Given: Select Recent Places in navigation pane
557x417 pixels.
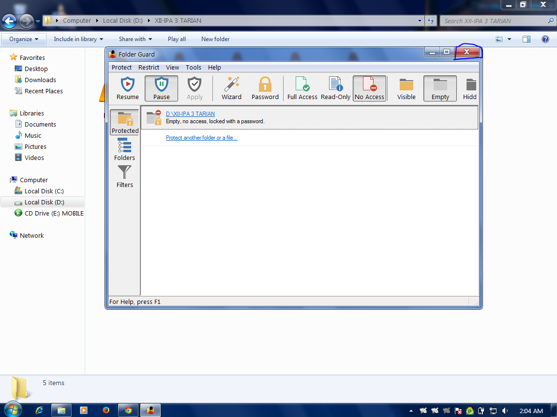Looking at the screenshot, I should [44, 91].
